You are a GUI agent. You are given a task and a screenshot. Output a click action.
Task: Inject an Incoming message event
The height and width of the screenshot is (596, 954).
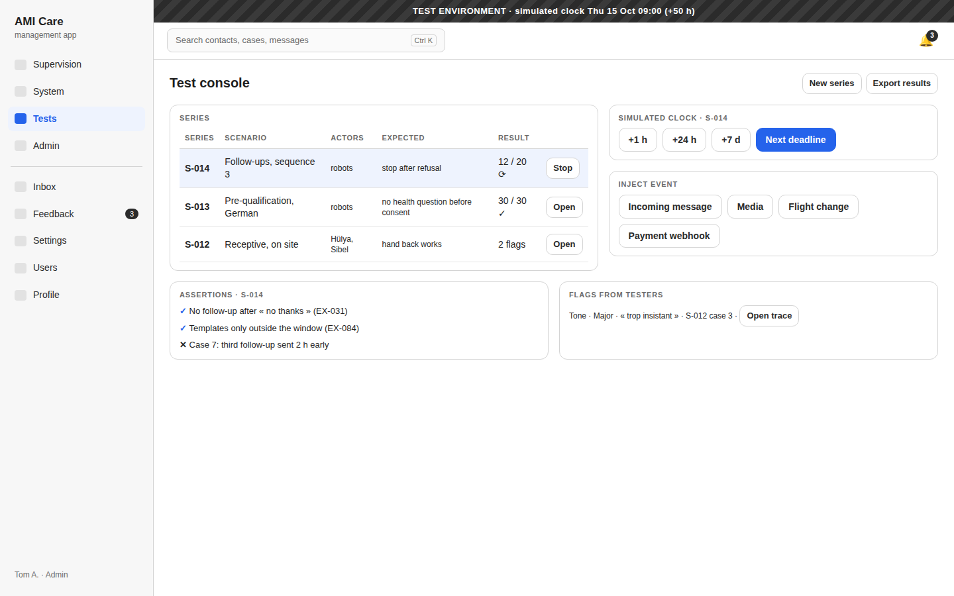pyautogui.click(x=670, y=207)
